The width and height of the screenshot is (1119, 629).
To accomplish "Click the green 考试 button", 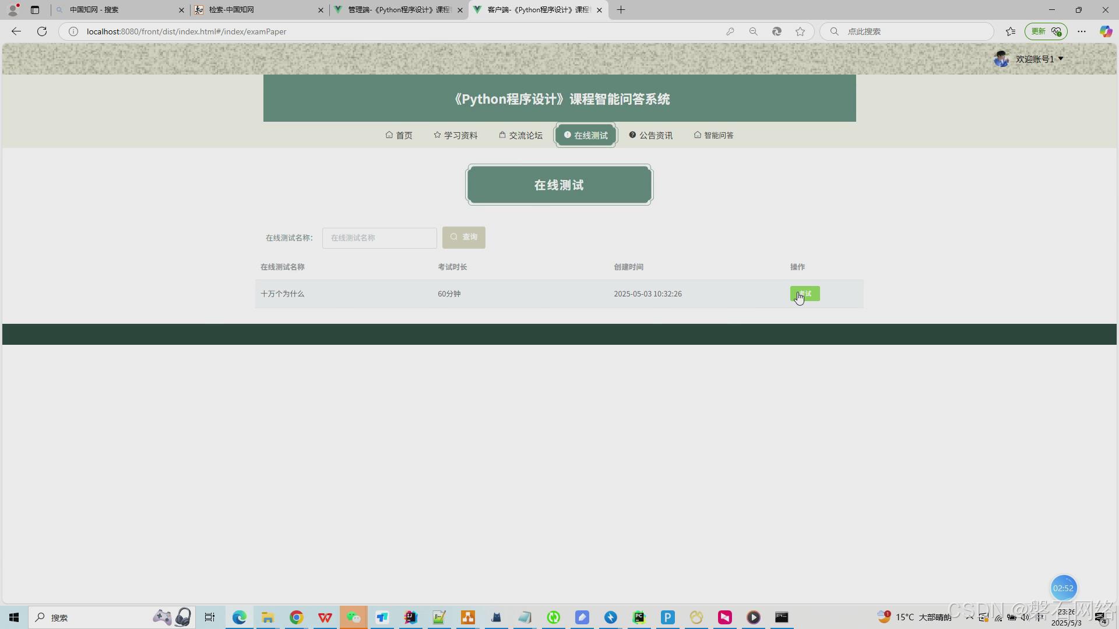I will click(x=805, y=294).
